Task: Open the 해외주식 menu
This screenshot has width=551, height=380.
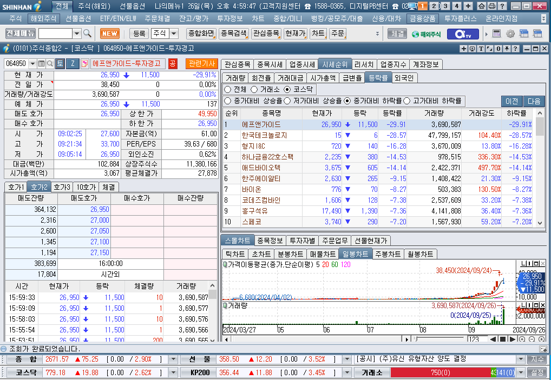Action: pos(43,18)
